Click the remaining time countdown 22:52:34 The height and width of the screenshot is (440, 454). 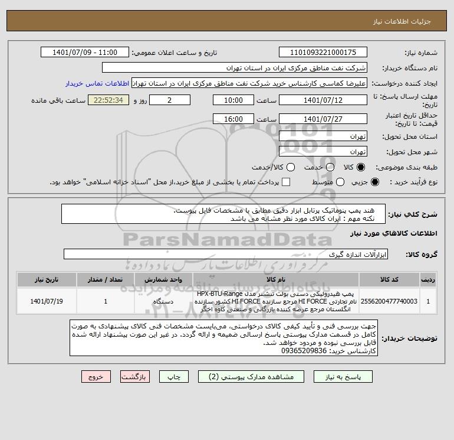(x=108, y=100)
